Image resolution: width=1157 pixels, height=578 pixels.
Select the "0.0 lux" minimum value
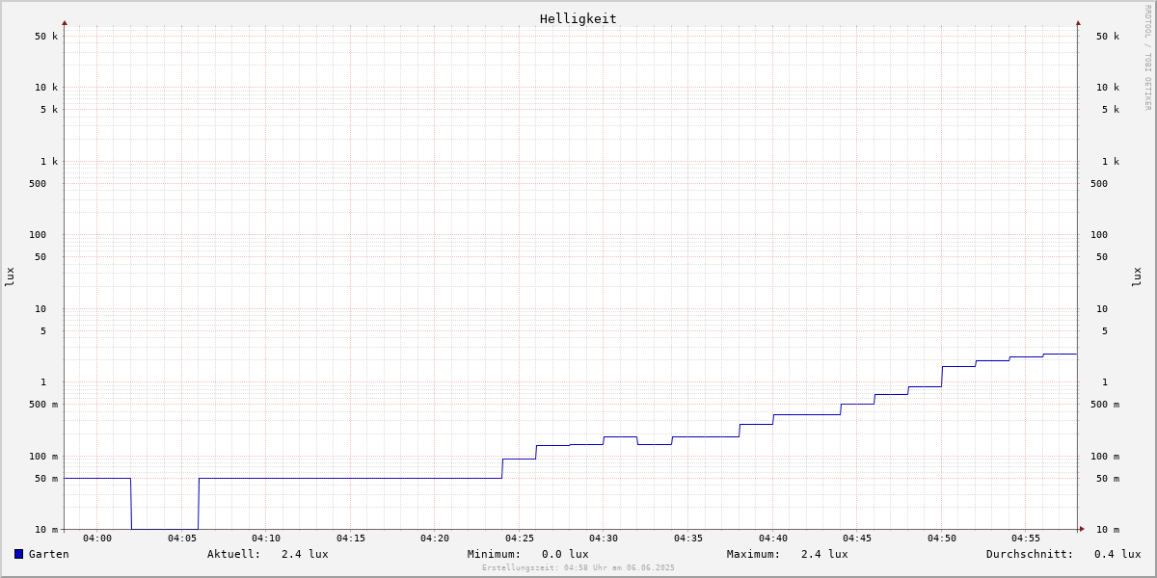click(565, 554)
